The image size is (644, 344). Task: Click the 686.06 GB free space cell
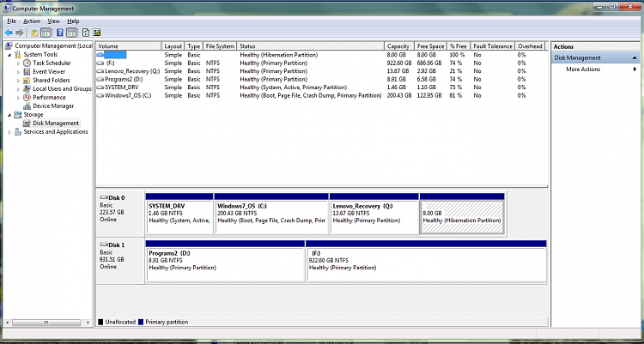click(x=428, y=63)
